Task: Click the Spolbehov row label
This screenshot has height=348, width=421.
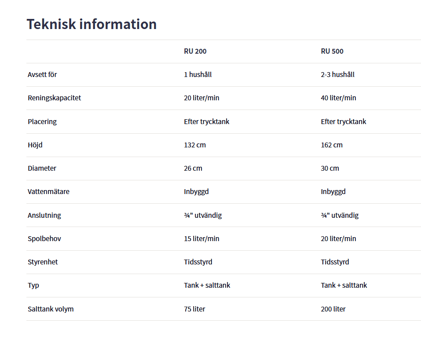Action: coord(44,238)
